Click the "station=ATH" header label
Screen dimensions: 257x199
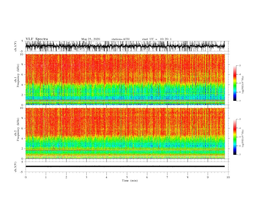pos(120,39)
